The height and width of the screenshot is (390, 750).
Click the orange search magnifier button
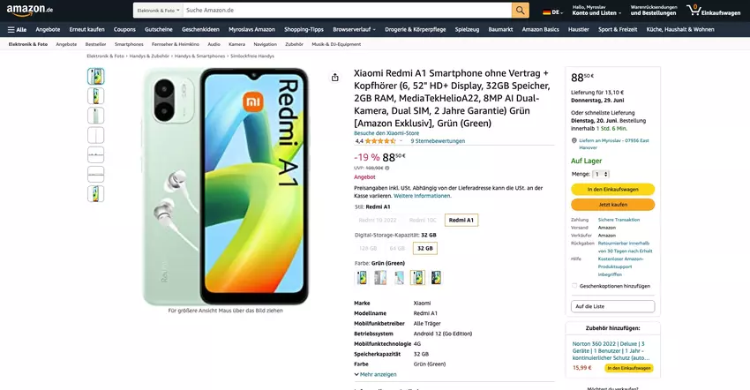pos(521,10)
